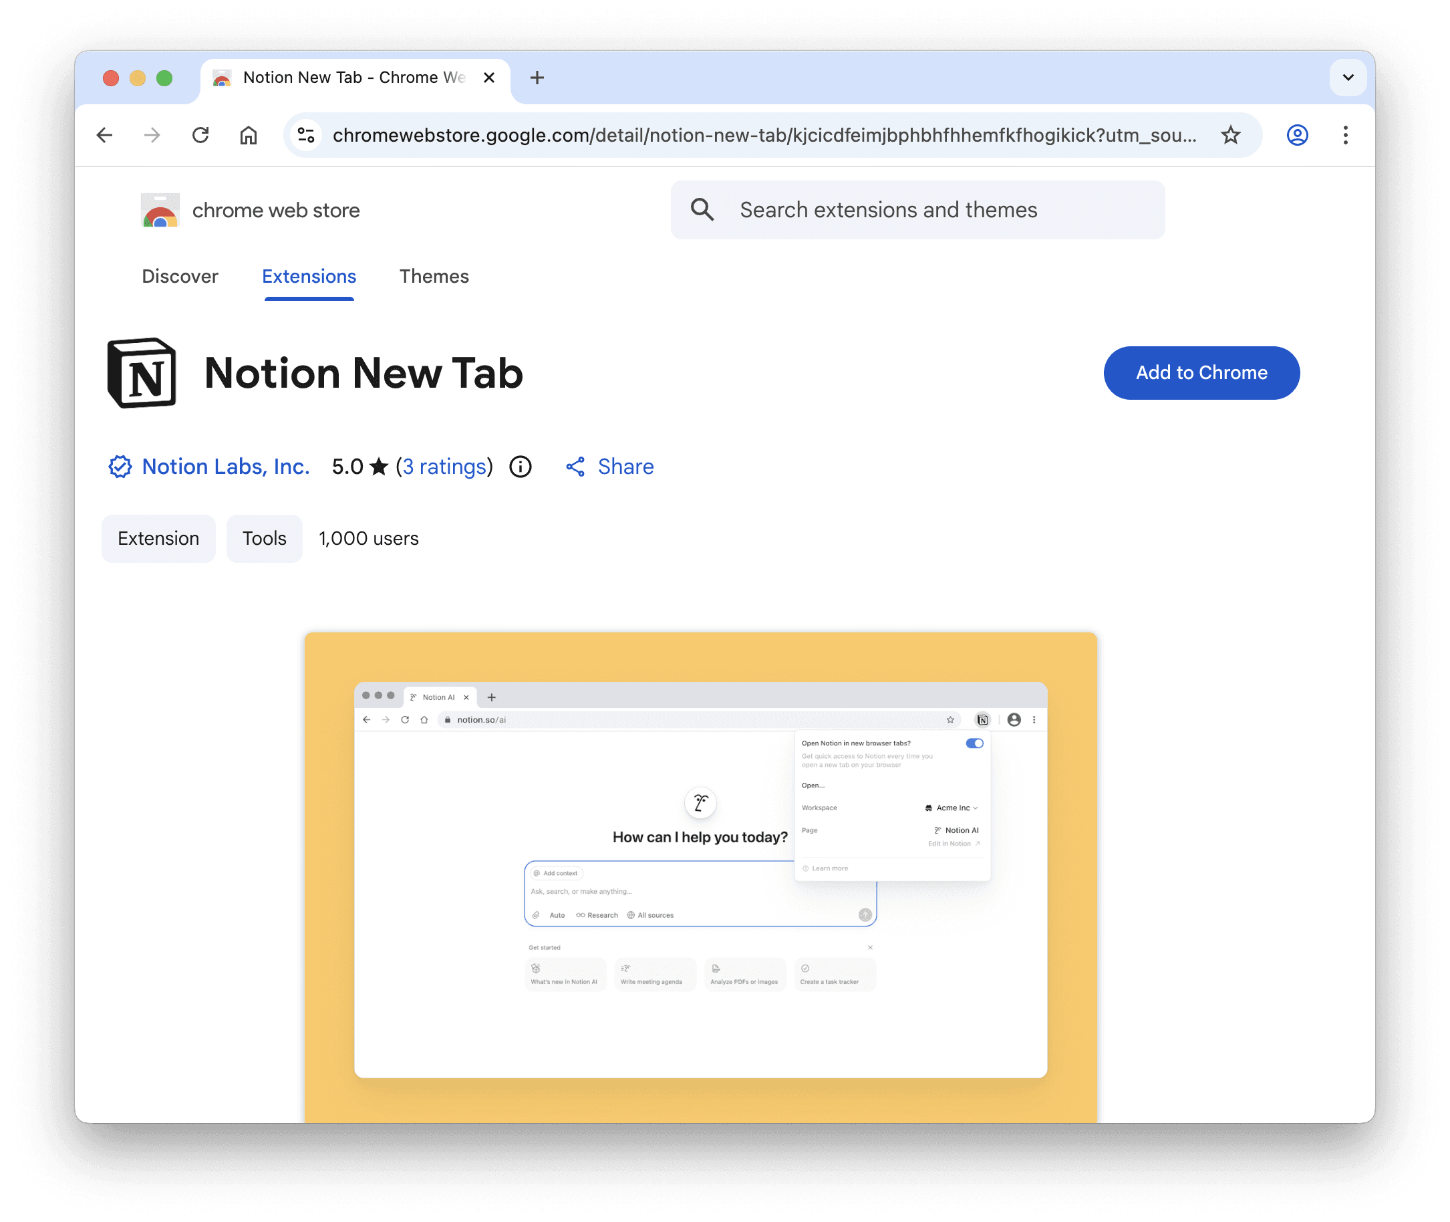1450x1222 pixels.
Task: Click the Home icon in the toolbar
Action: tap(249, 135)
